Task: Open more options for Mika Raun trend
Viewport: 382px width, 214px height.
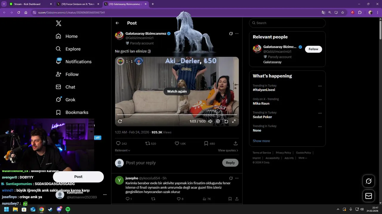Action: (320, 100)
